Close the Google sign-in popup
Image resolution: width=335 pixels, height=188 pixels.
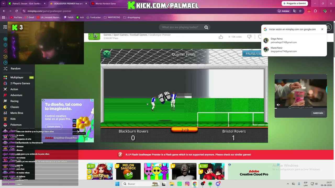[x=322, y=29]
